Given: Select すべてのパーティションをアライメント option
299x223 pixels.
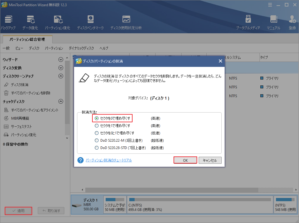Looking at the screenshot, I should click(x=31, y=110).
